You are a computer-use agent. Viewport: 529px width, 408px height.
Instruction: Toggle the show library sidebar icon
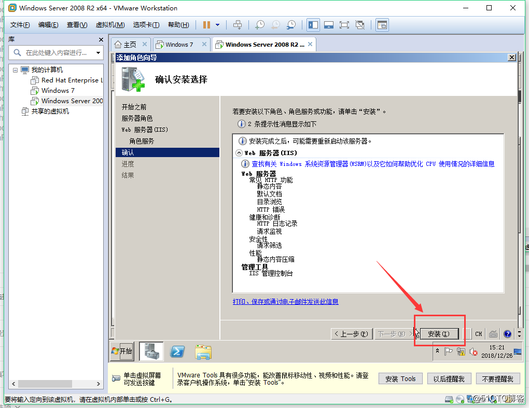pyautogui.click(x=313, y=24)
